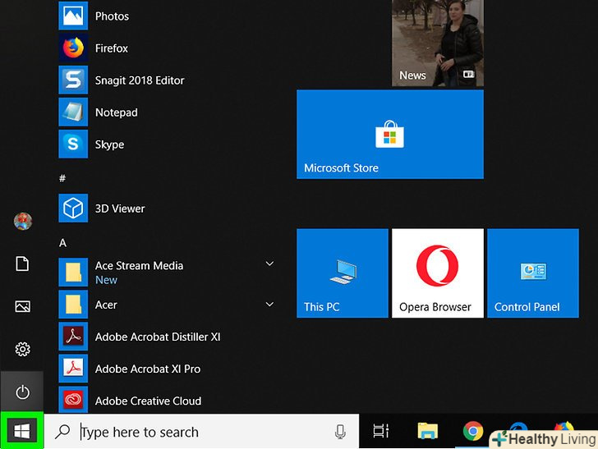Open the News live tile
598x449 pixels.
point(437,43)
